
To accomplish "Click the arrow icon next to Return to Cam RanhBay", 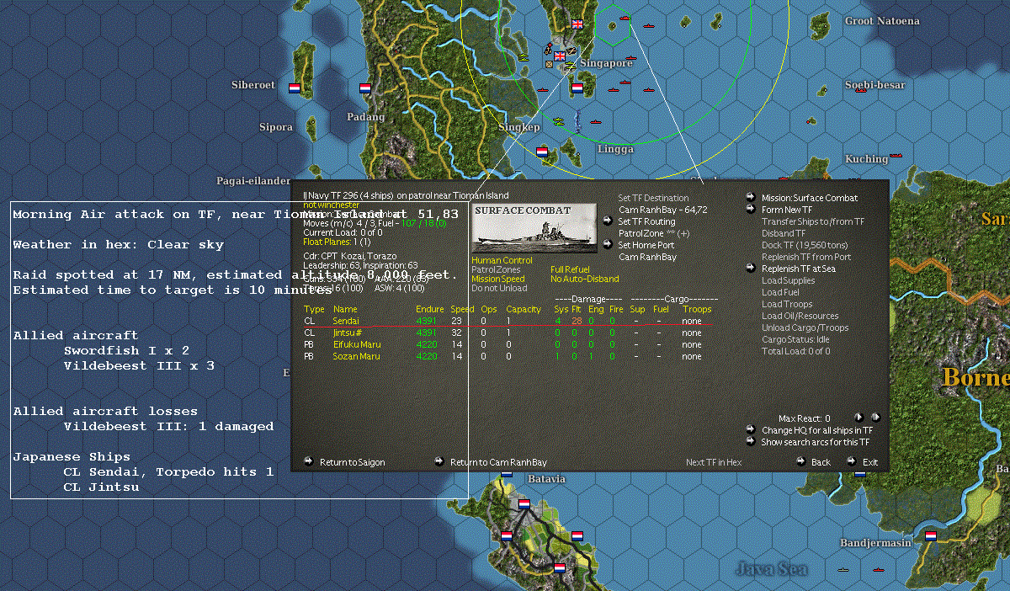I will pyautogui.click(x=439, y=461).
